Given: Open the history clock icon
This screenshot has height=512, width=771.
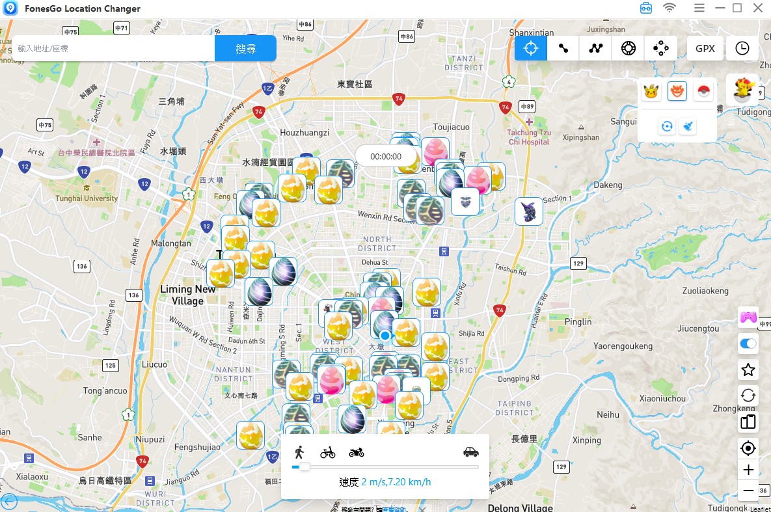Looking at the screenshot, I should tap(742, 48).
